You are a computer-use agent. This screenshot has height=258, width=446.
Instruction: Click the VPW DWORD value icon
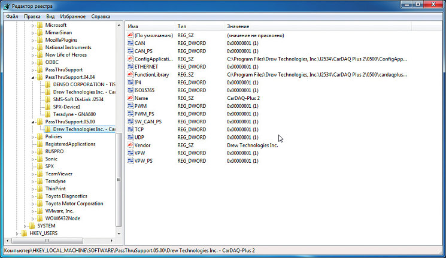(131, 153)
